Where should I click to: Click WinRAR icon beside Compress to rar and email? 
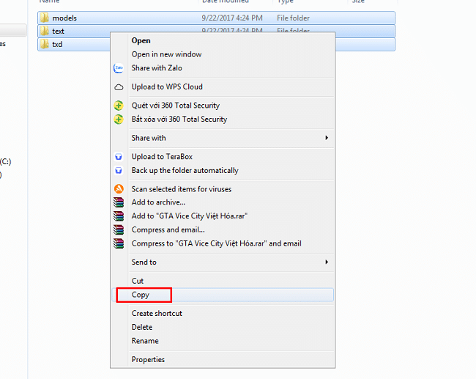[119, 243]
